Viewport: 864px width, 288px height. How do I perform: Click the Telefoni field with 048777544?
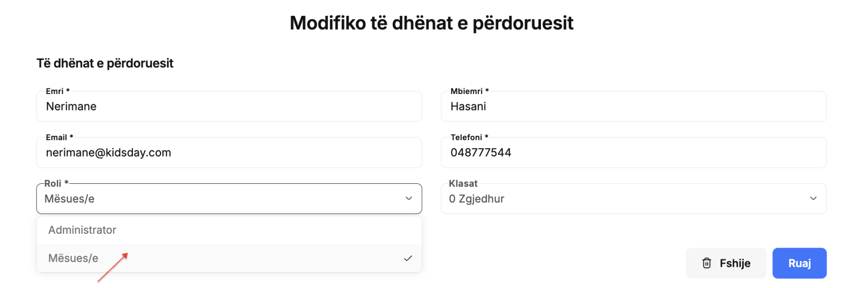(x=634, y=153)
